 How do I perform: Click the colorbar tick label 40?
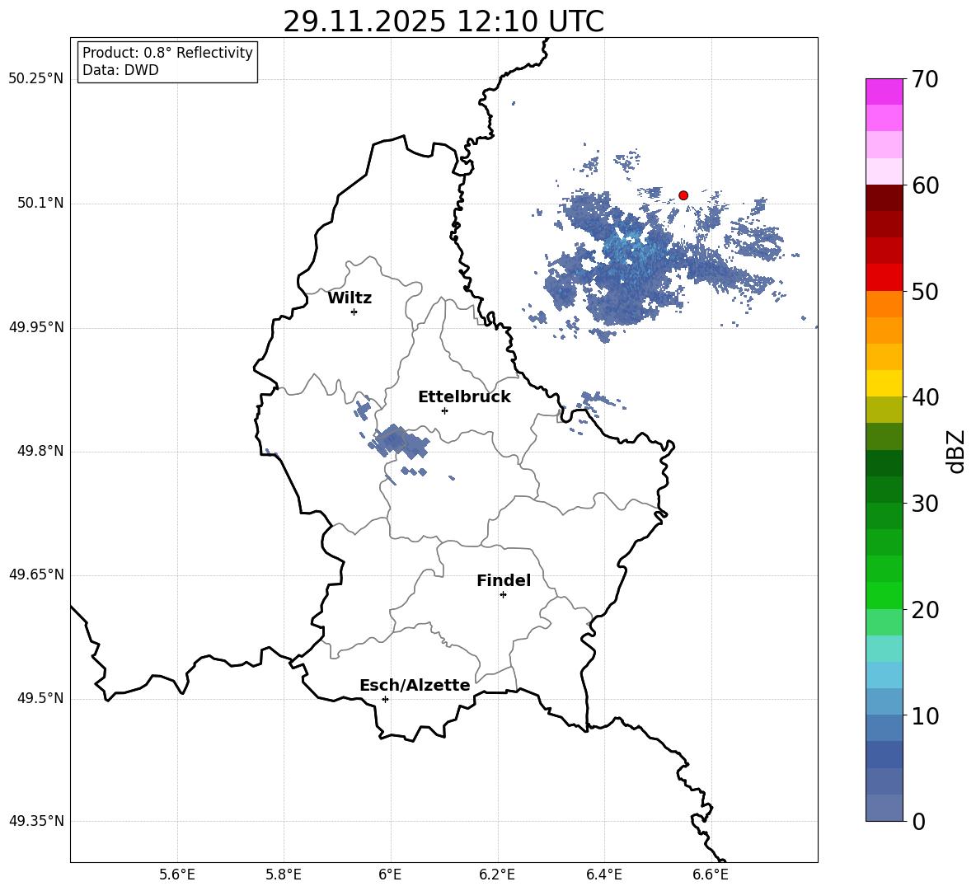[925, 397]
